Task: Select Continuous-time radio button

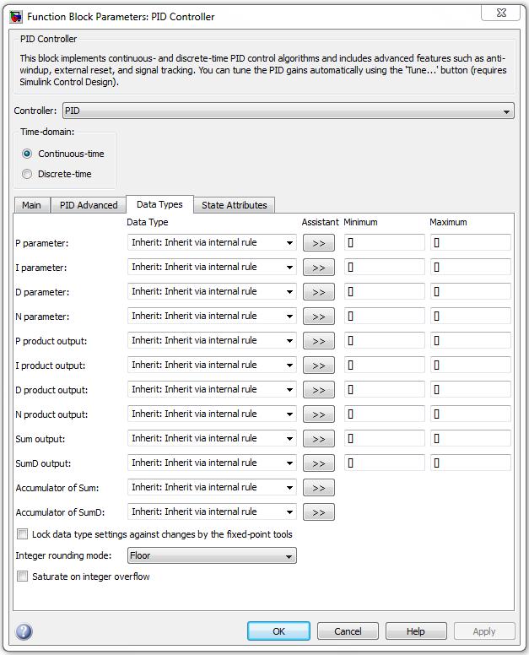Action: click(x=27, y=154)
